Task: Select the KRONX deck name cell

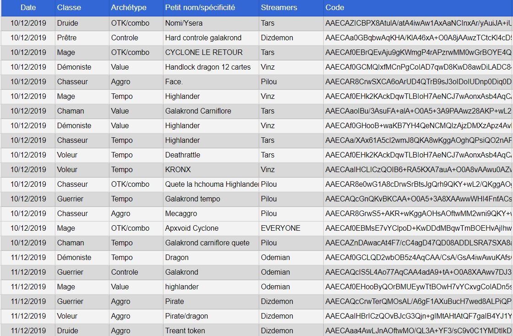Action: pyautogui.click(x=178, y=169)
